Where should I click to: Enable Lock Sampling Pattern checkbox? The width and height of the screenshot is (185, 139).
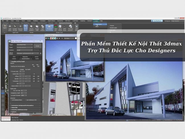(x=11, y=100)
